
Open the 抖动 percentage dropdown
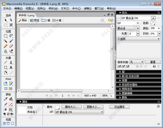tap(159, 34)
